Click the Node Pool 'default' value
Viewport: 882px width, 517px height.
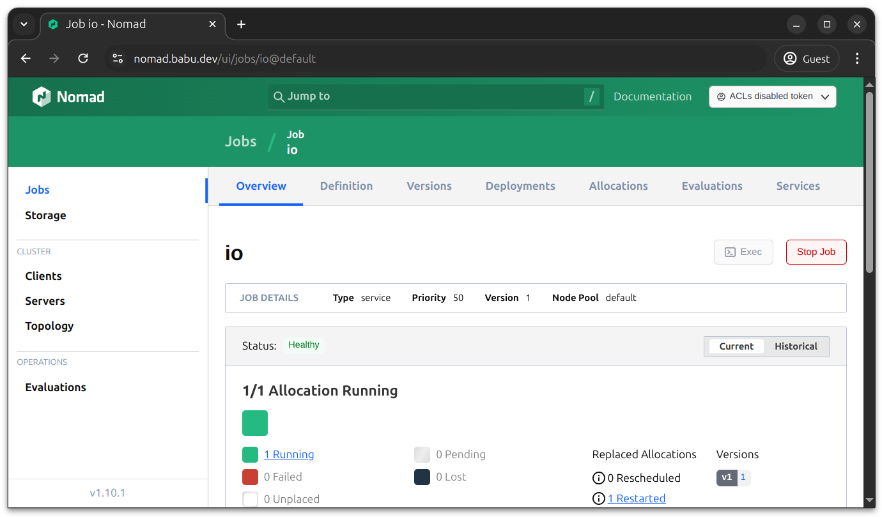[621, 298]
